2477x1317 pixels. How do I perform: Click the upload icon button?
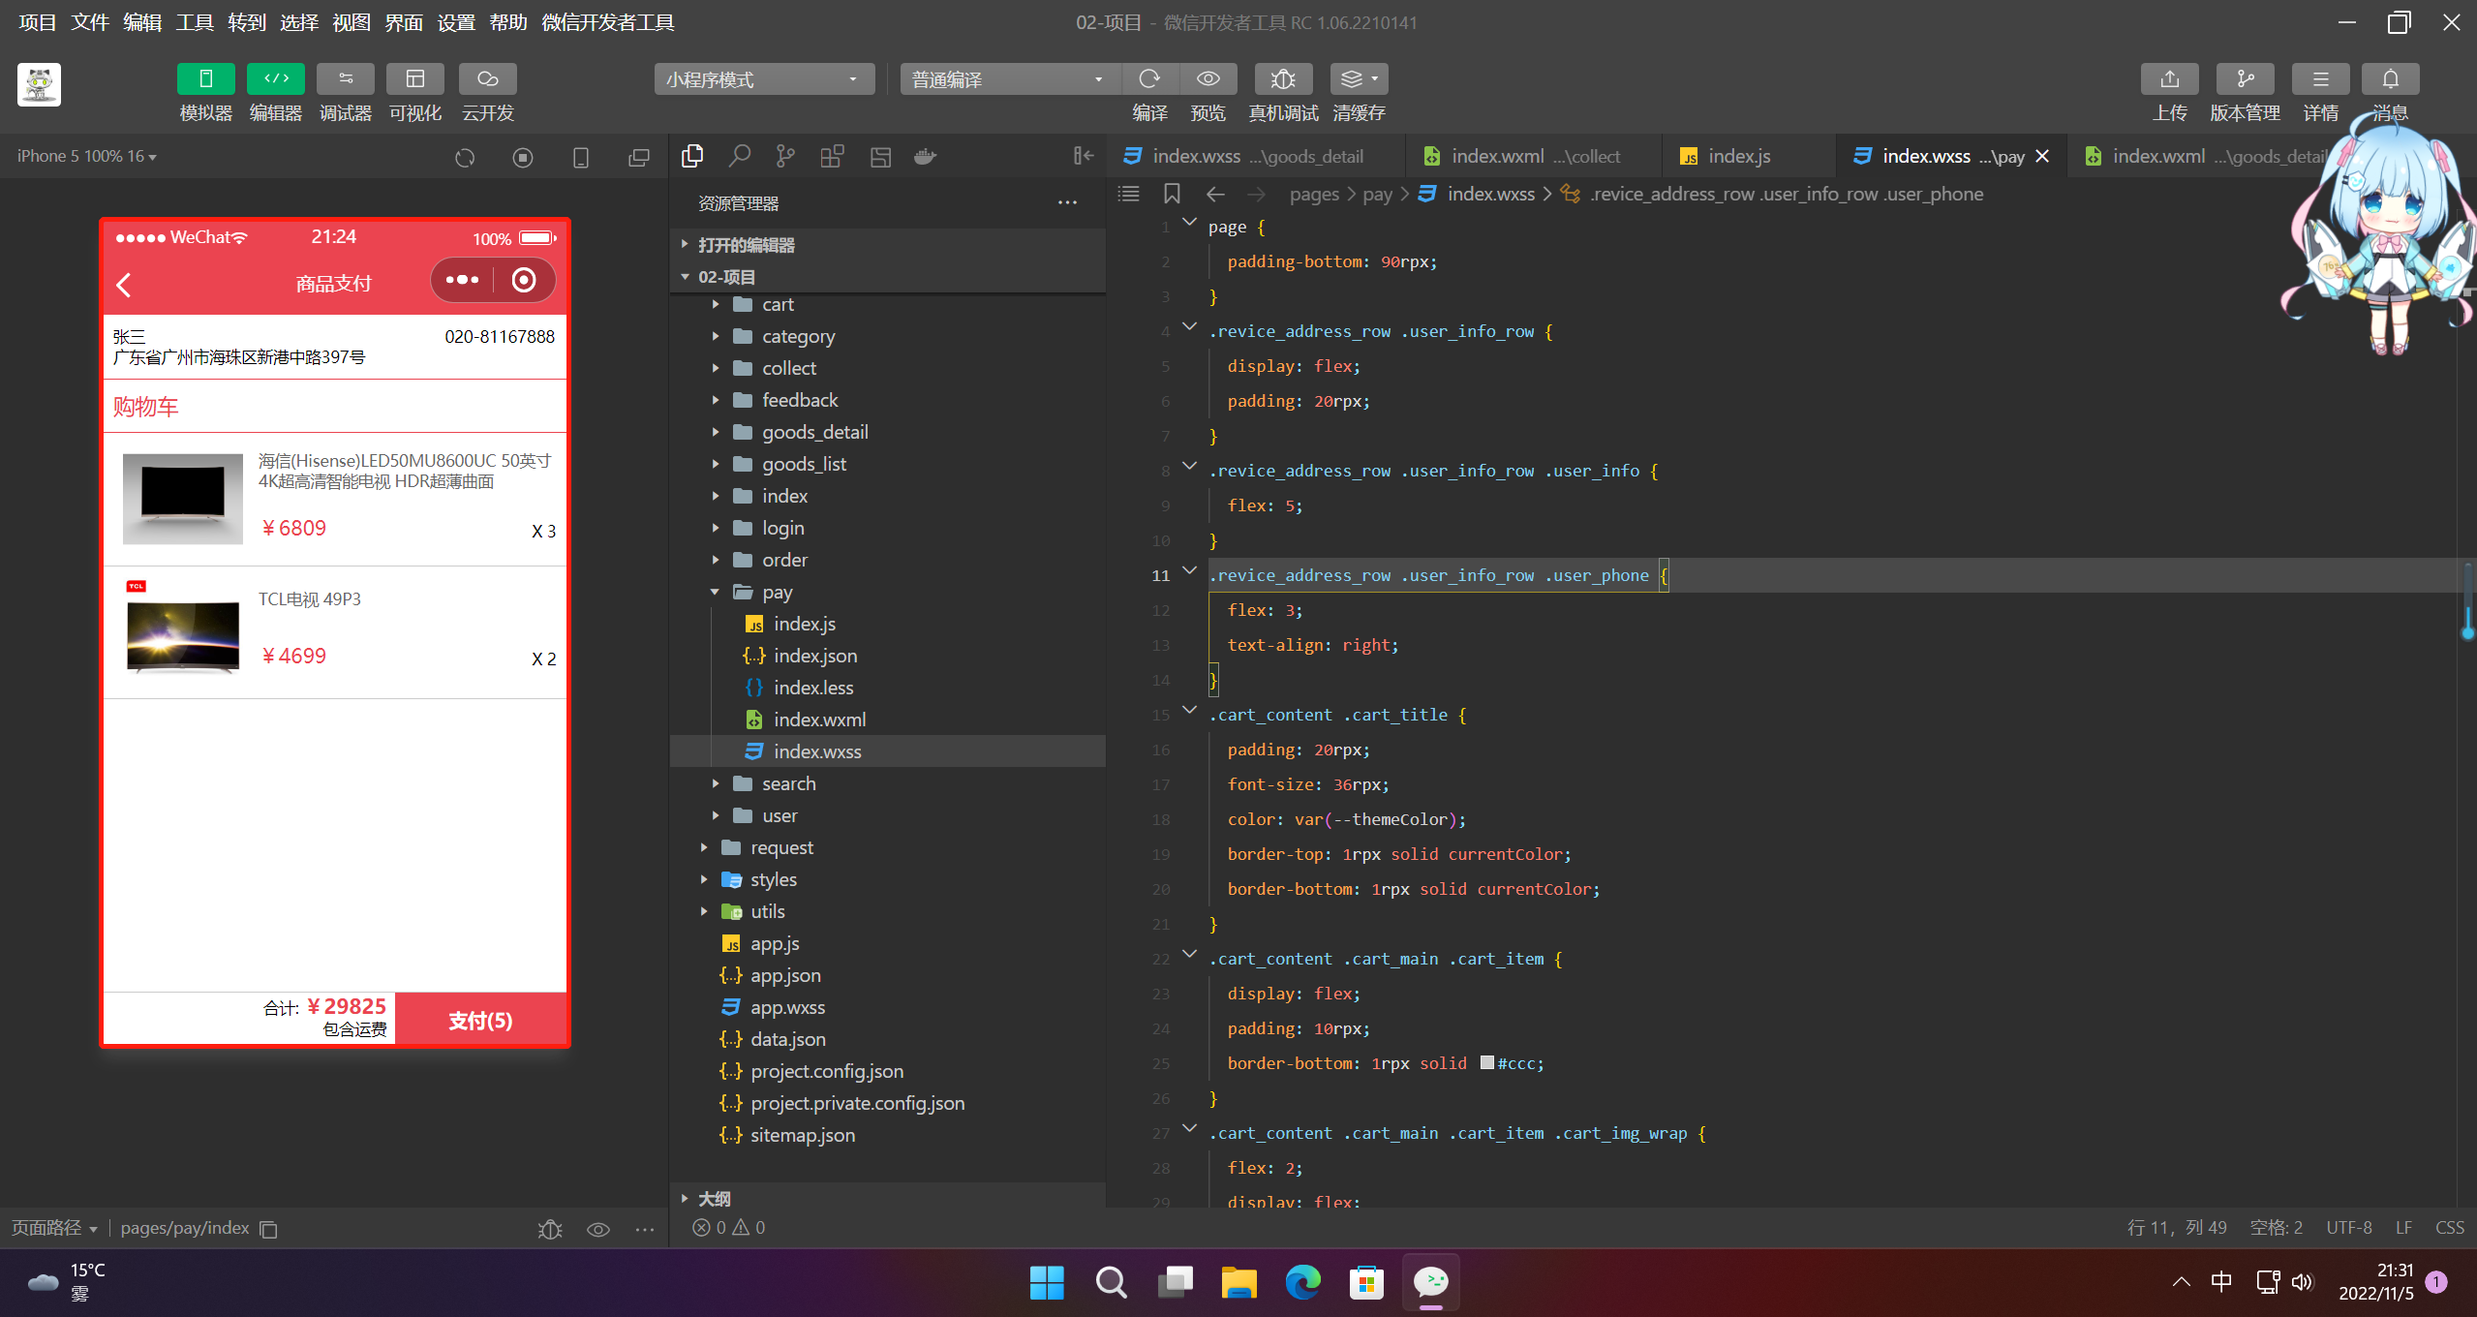point(2169,79)
